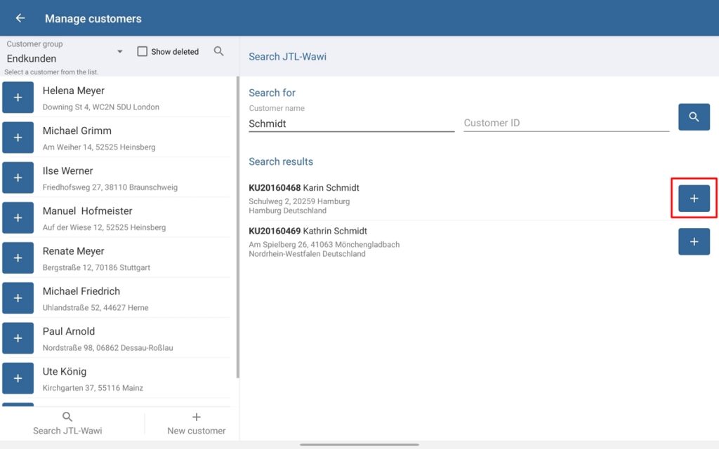Click plus icon beside Ilse Werner
The image size is (719, 449).
(x=18, y=177)
